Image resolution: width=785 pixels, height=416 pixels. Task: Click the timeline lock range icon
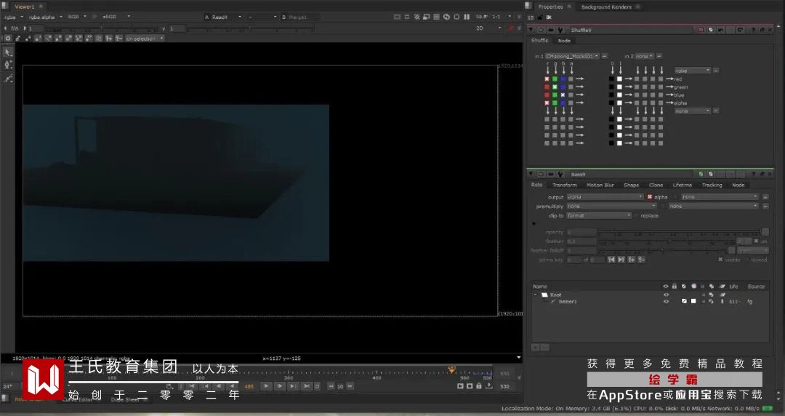click(479, 386)
